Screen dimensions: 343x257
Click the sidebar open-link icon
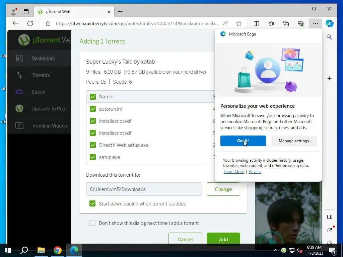point(330,230)
